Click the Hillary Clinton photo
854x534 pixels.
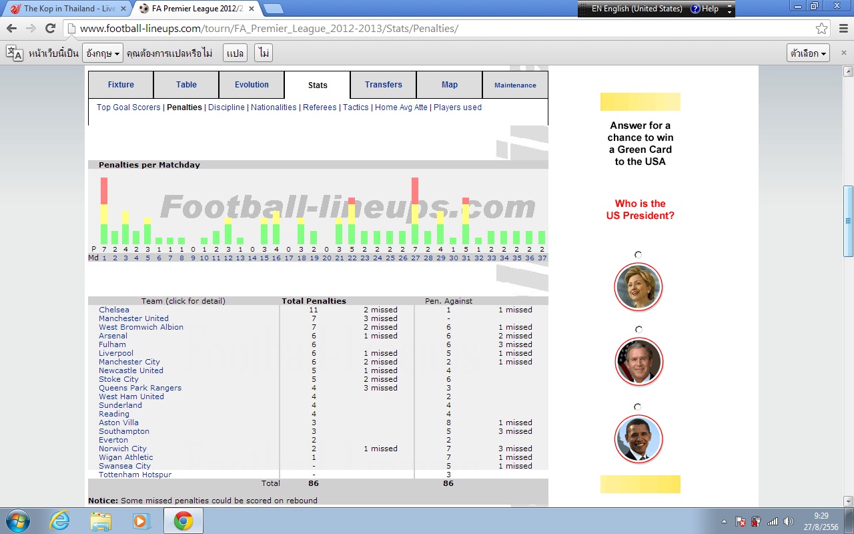[x=638, y=287]
